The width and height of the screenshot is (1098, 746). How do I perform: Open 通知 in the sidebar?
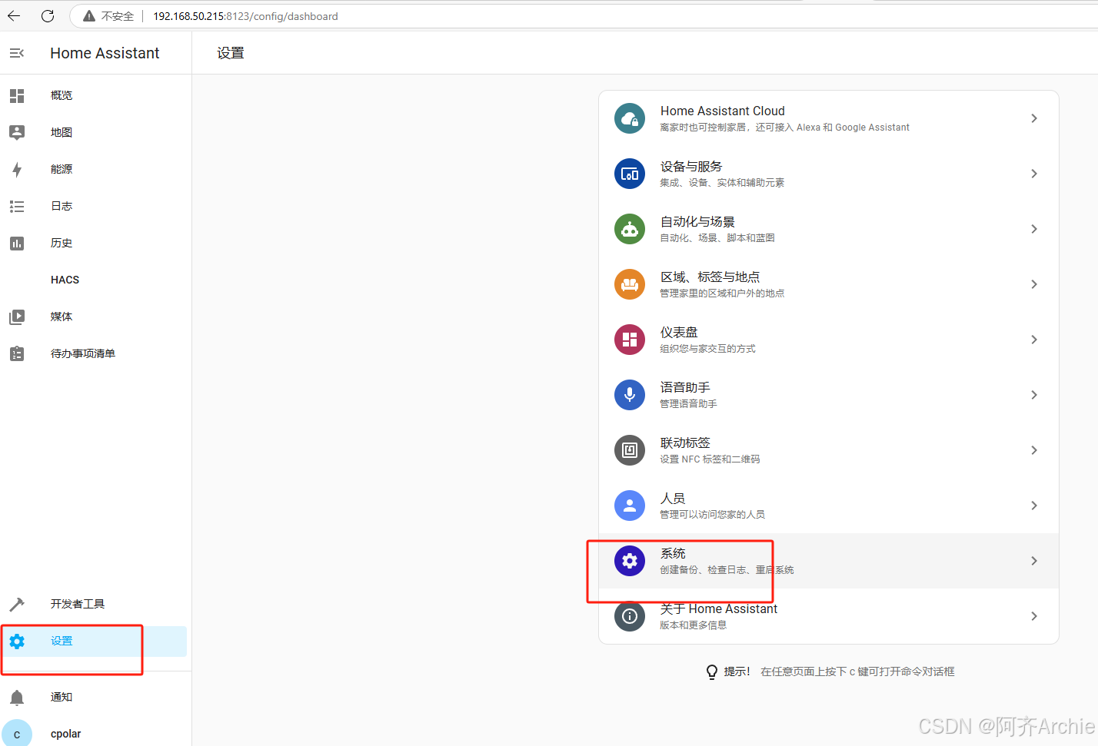click(95, 697)
